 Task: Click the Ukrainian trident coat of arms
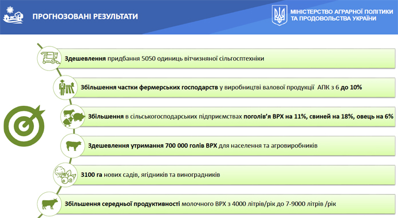[279, 15]
